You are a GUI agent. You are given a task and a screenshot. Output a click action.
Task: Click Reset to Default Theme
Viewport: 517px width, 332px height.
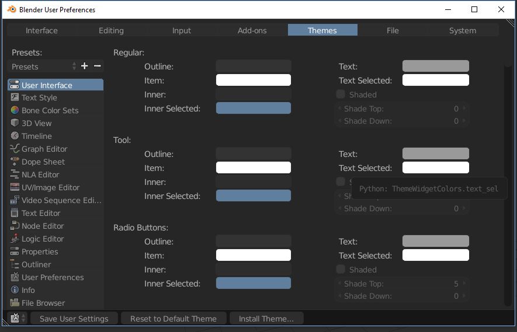(x=174, y=319)
